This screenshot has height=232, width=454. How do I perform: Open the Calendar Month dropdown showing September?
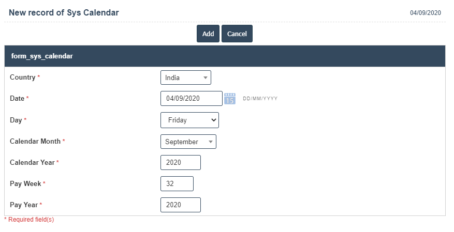[188, 142]
